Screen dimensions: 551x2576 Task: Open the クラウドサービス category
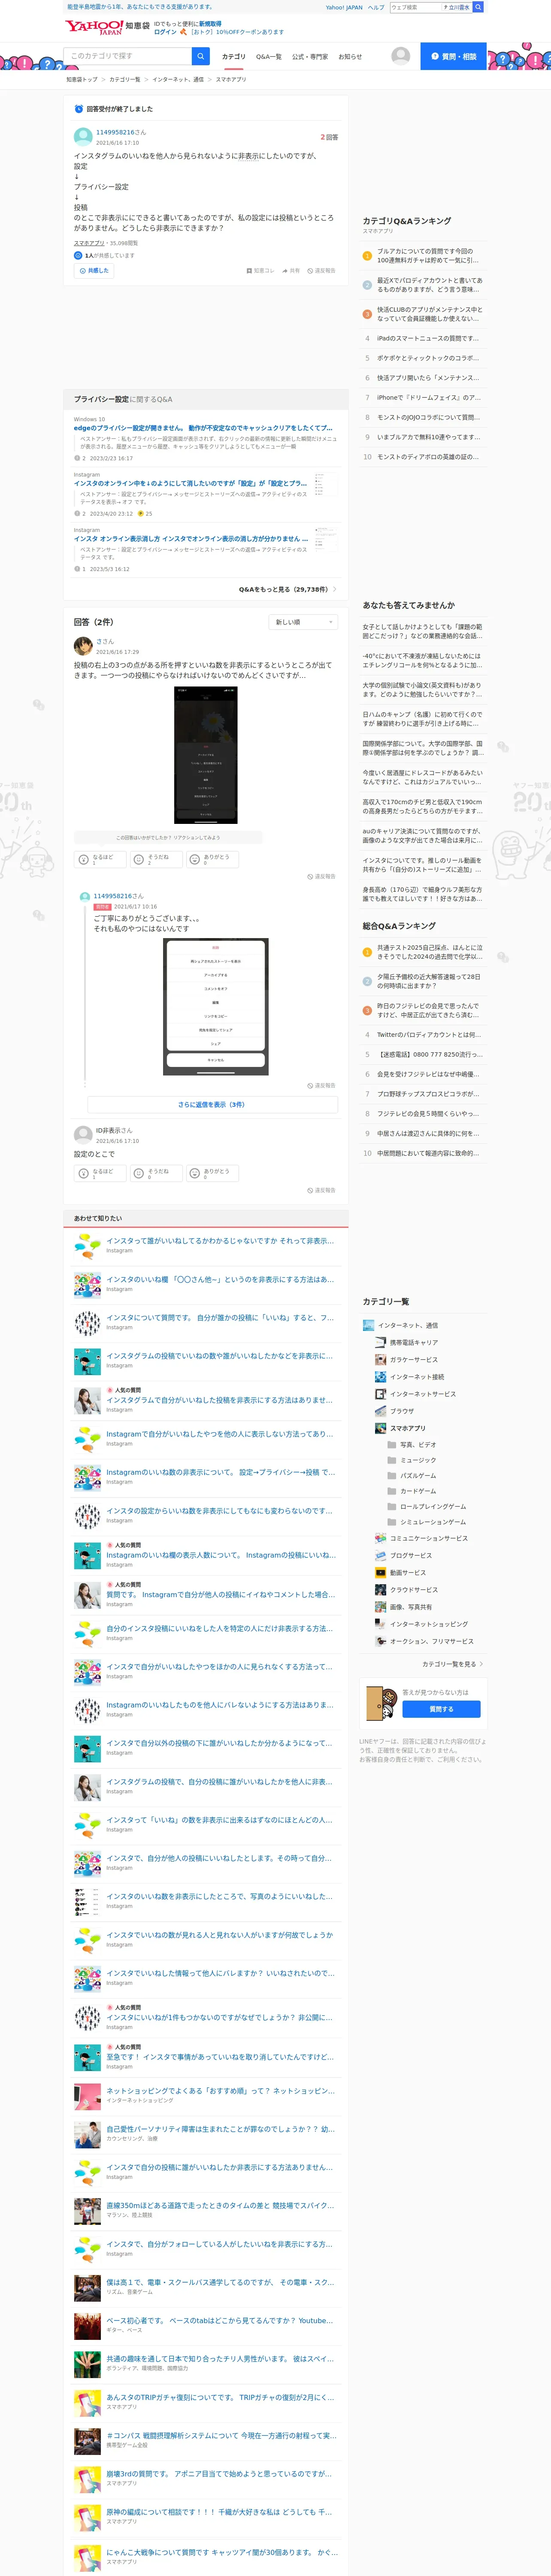[406, 1590]
